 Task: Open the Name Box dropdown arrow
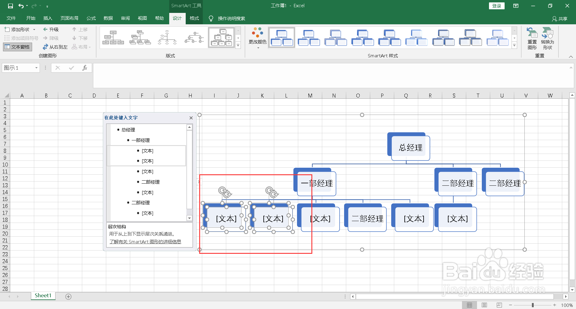point(36,68)
